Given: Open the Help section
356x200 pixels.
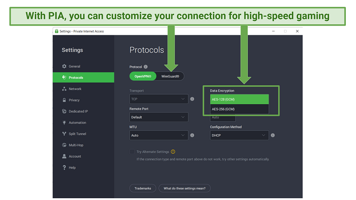Looking at the screenshot, I should coord(83,167).
